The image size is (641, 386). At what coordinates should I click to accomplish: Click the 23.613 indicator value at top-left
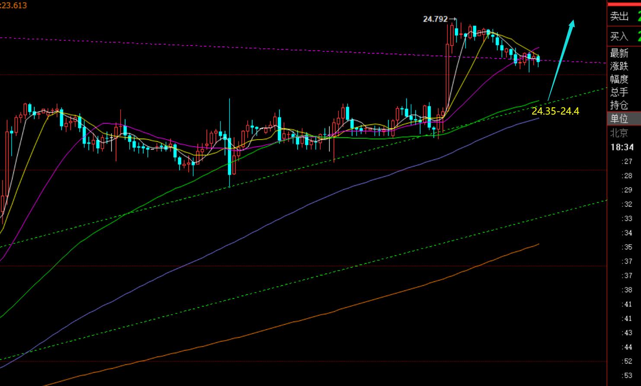coord(14,5)
